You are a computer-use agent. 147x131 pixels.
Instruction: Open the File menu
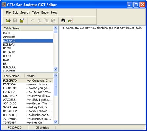tap(8, 13)
